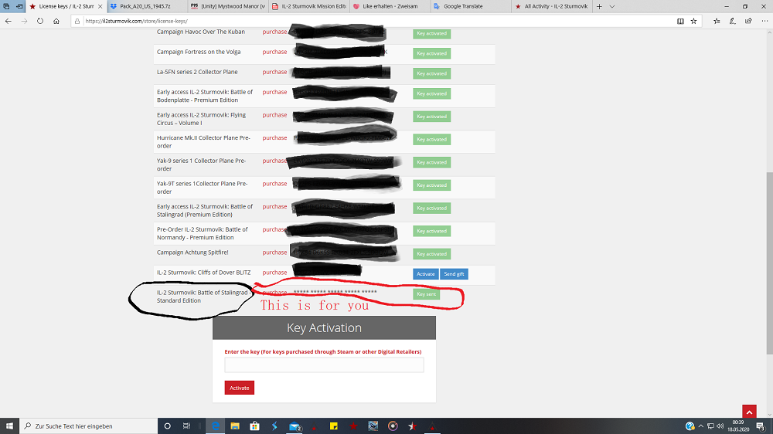The height and width of the screenshot is (434, 773).
Task: Switch to All Activity - IL-2 Sturmovik tab
Action: point(550,6)
